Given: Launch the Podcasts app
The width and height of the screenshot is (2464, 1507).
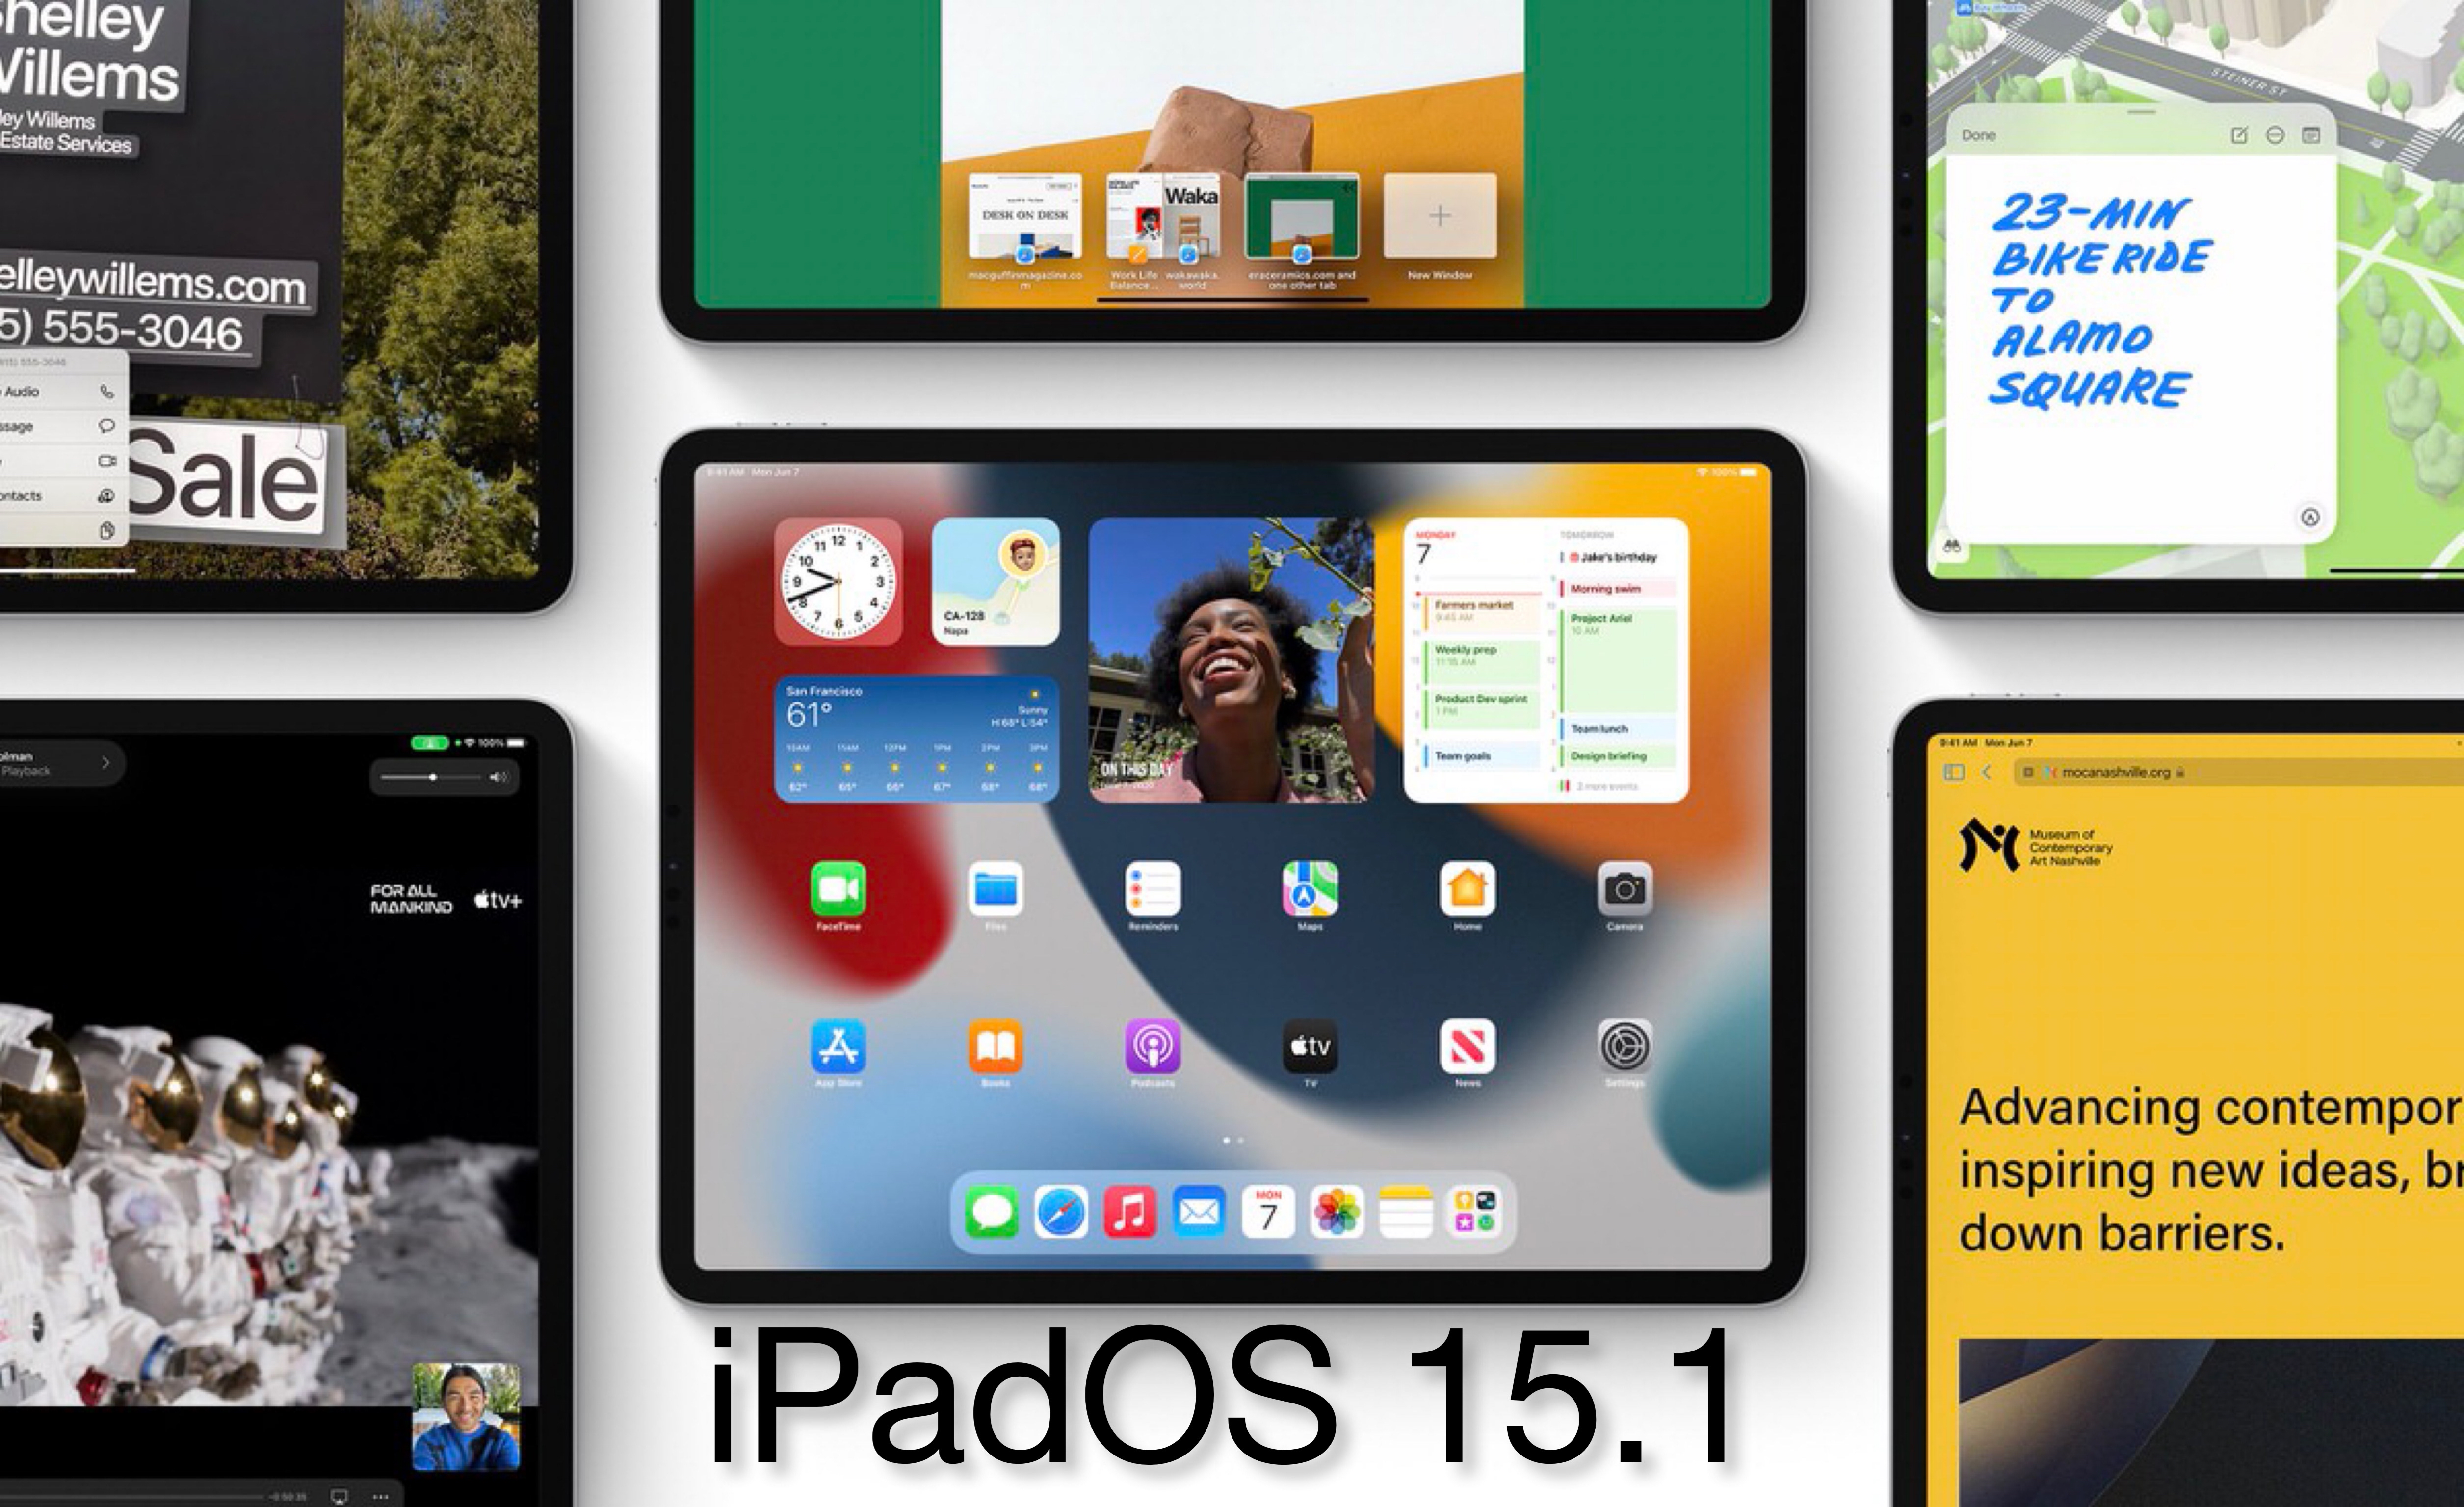Looking at the screenshot, I should click(1153, 1046).
